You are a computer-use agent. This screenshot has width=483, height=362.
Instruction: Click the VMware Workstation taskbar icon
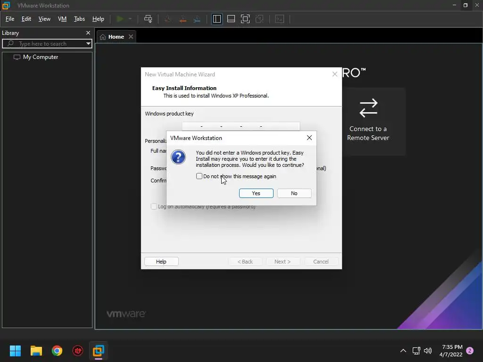tap(99, 351)
